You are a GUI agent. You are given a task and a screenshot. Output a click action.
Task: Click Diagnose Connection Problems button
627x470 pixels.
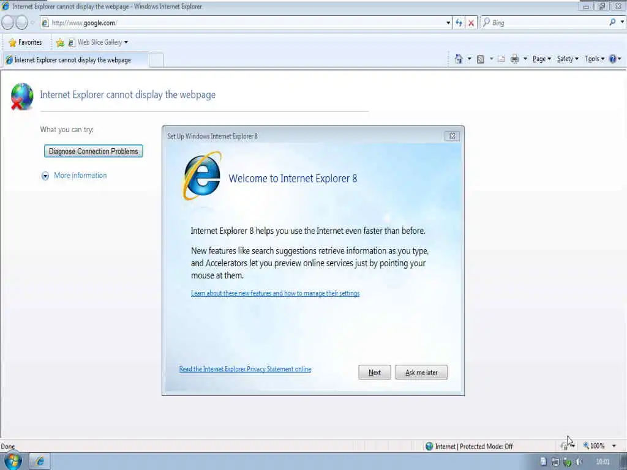coord(93,151)
